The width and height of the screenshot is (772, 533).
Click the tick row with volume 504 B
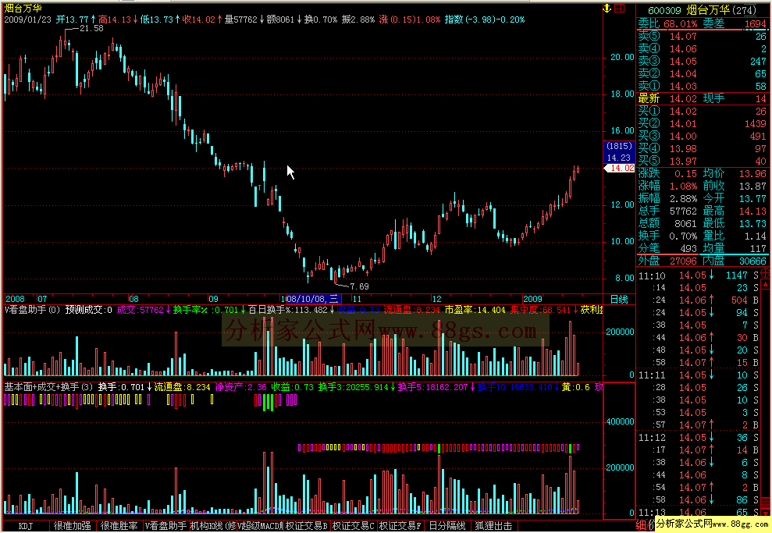(x=699, y=300)
